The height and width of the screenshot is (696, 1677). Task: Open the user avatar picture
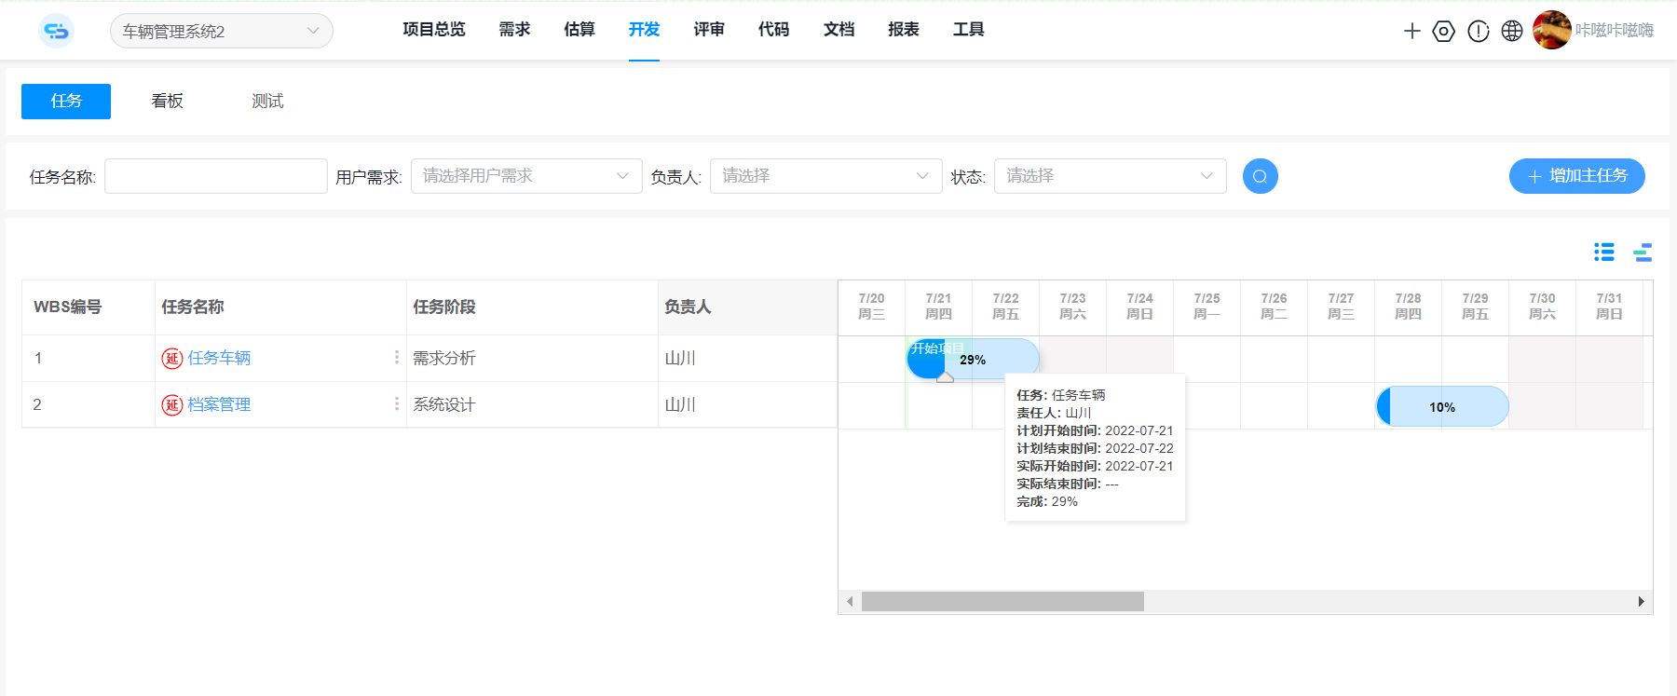1552,30
